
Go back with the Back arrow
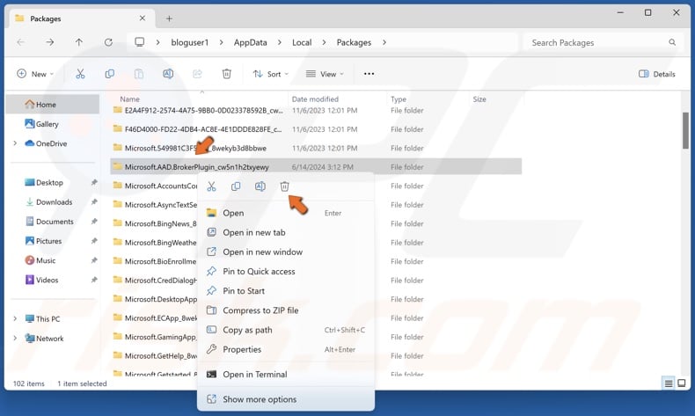pos(21,42)
